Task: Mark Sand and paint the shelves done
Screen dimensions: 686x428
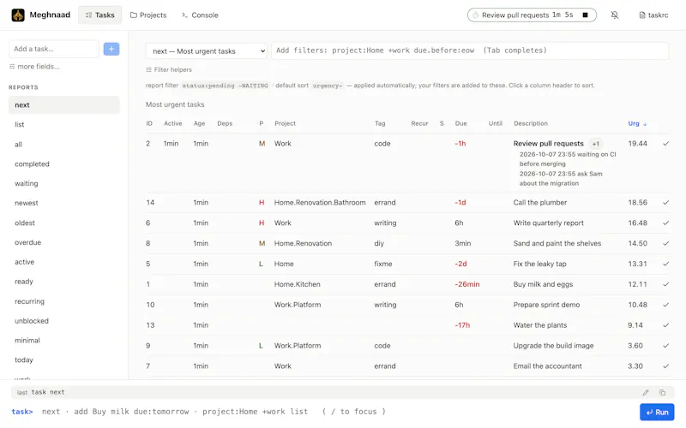Action: coord(665,243)
